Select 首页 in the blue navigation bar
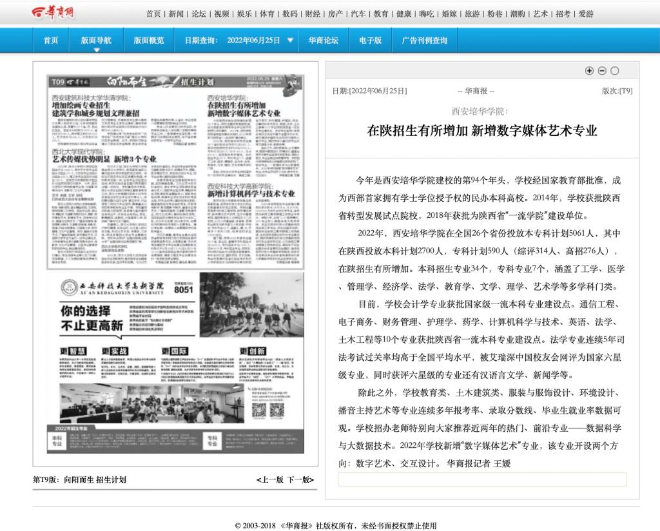 click(x=51, y=40)
